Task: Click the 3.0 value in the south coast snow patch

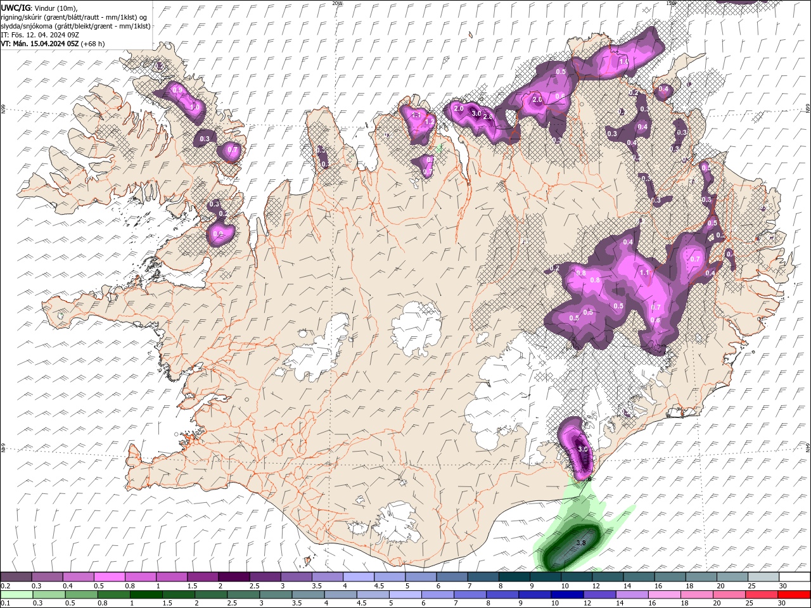Action: pos(584,448)
